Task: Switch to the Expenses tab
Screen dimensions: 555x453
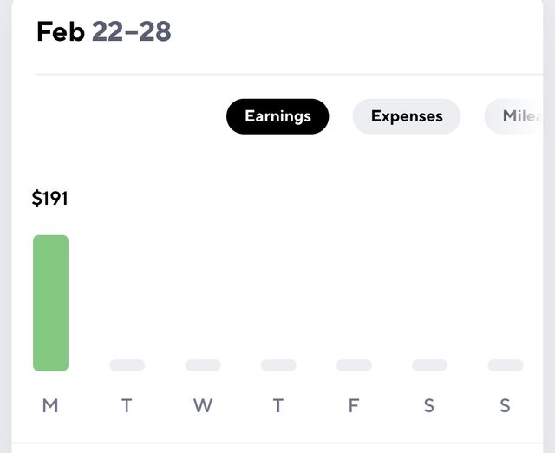Action: point(407,116)
